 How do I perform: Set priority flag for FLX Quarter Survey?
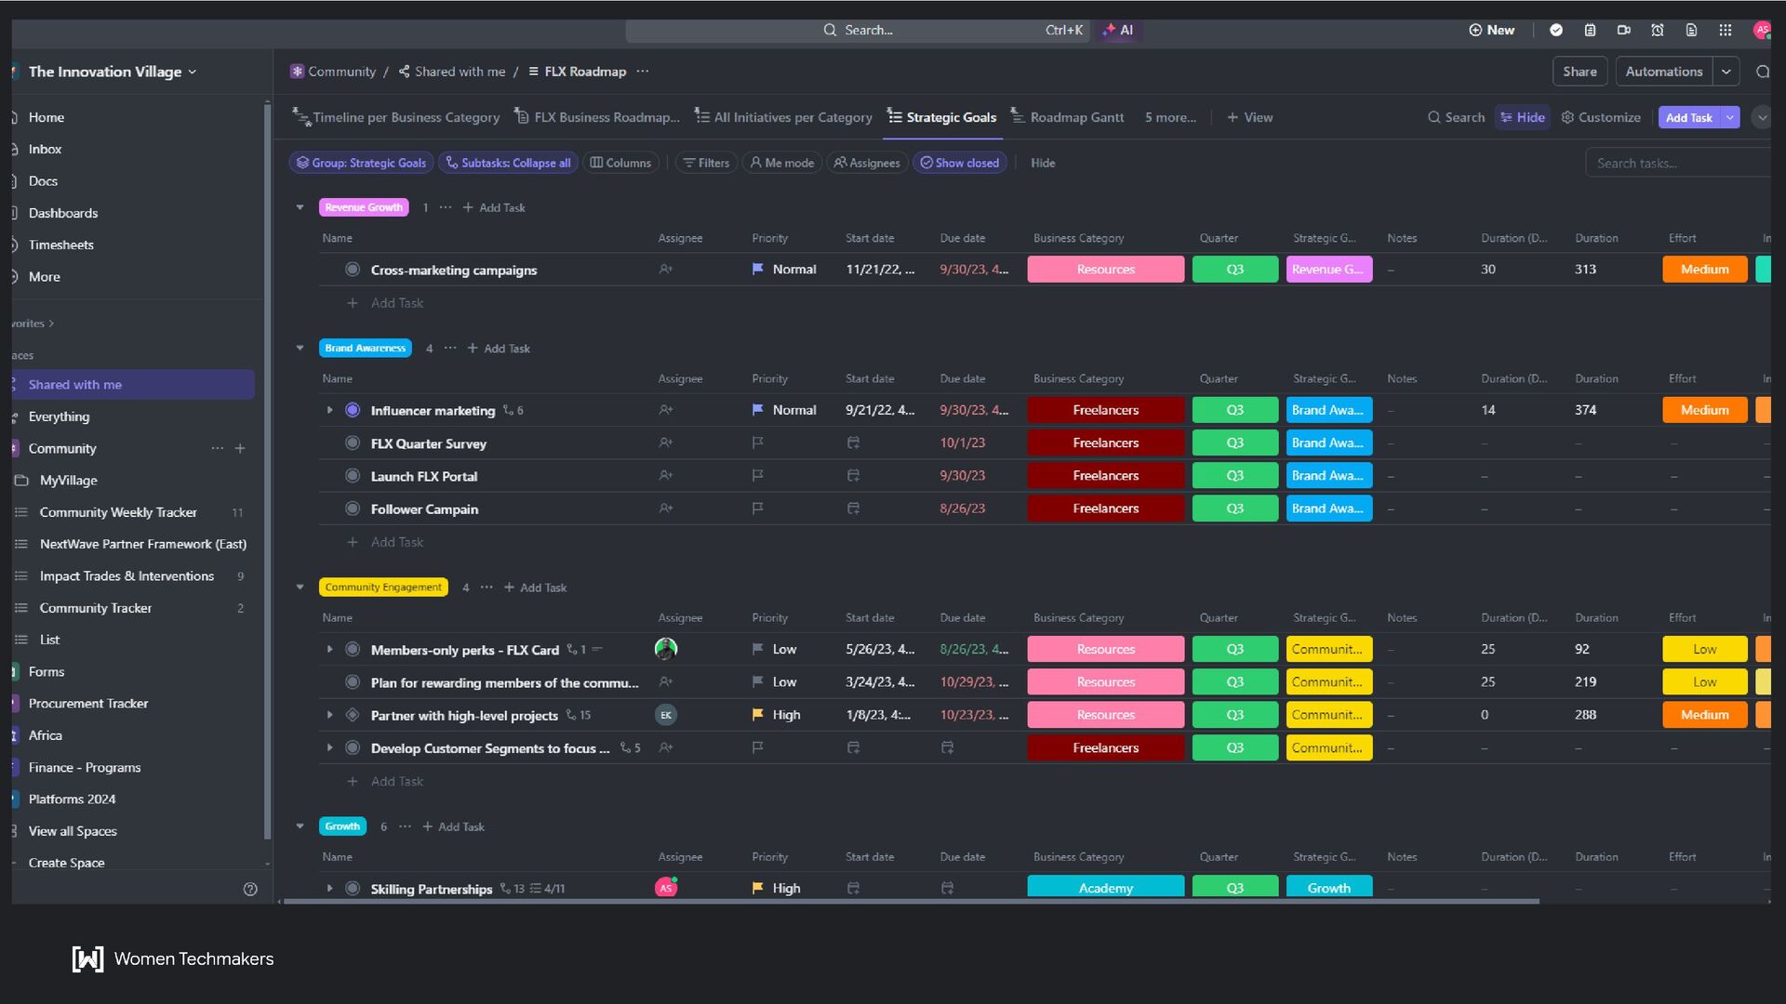(x=758, y=443)
